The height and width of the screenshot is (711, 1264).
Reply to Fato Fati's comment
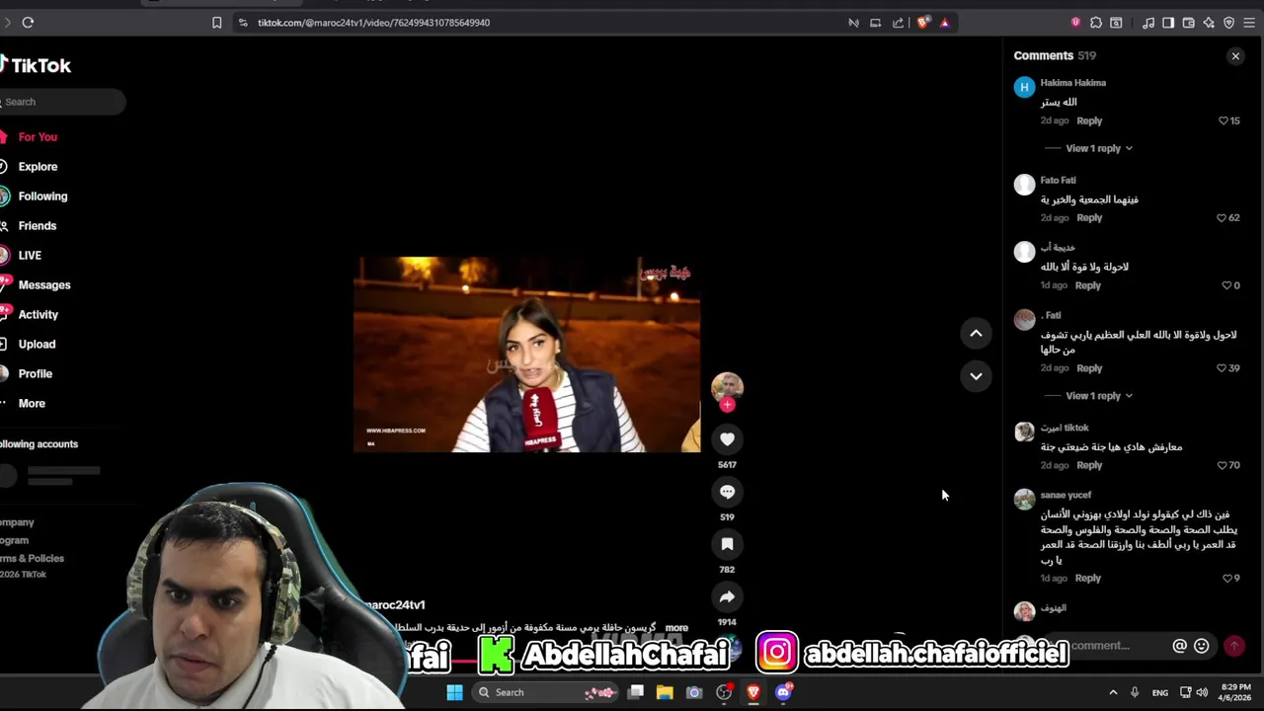(1089, 218)
